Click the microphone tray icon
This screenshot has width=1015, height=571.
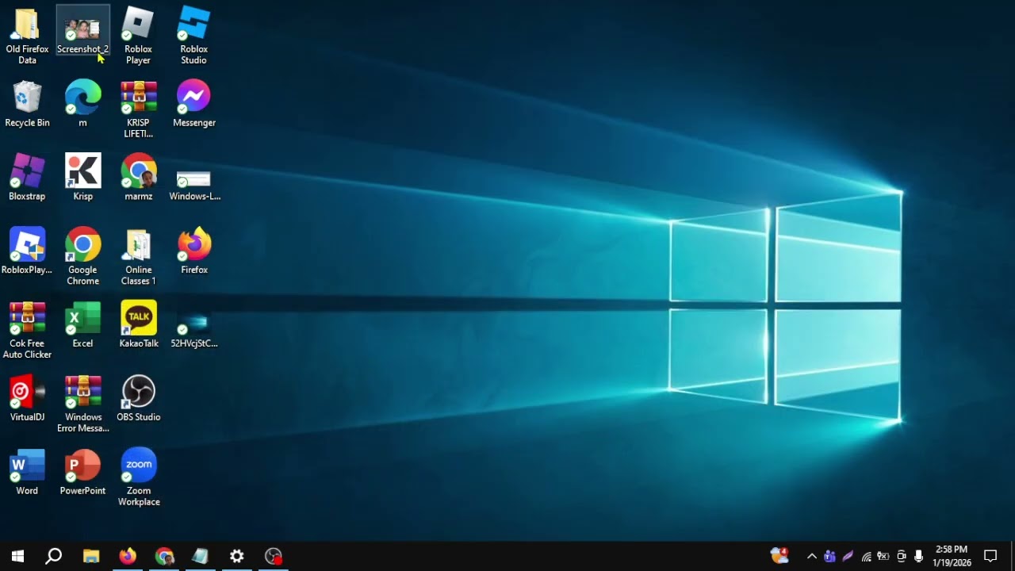pos(918,556)
